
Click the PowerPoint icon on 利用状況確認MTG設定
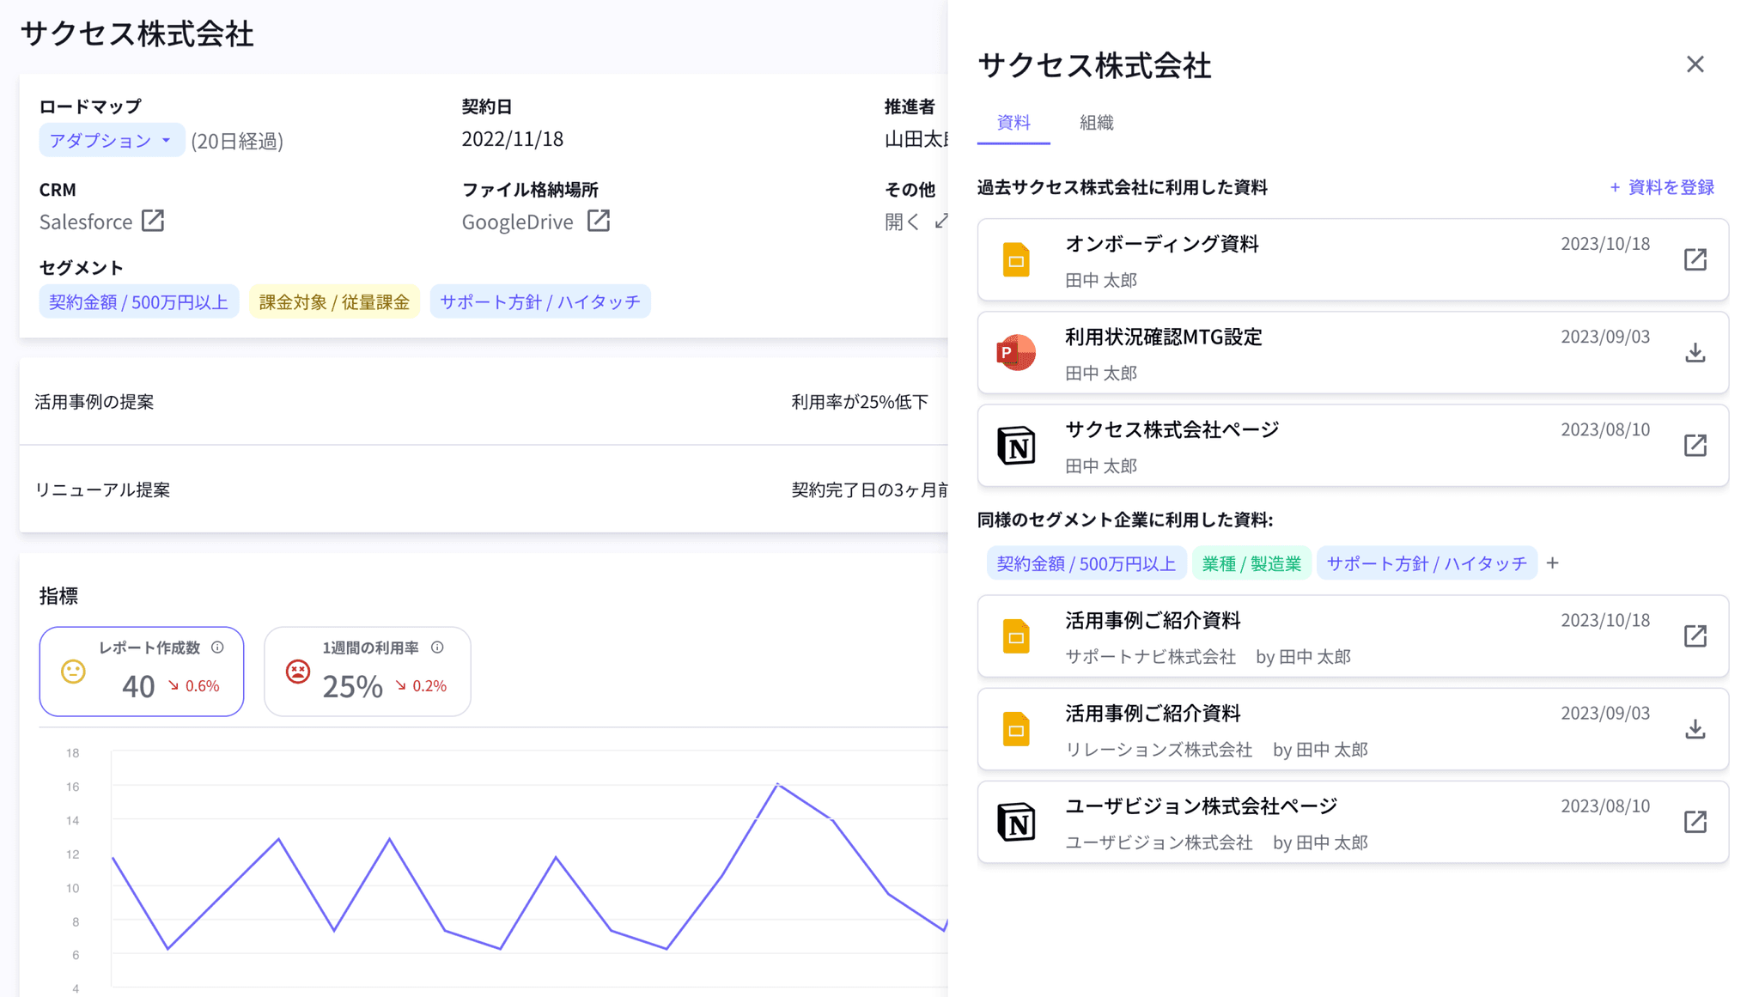[1015, 352]
